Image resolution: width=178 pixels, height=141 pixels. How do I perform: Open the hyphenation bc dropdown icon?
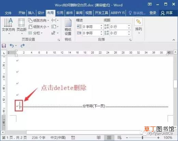pyautogui.click(x=55, y=33)
